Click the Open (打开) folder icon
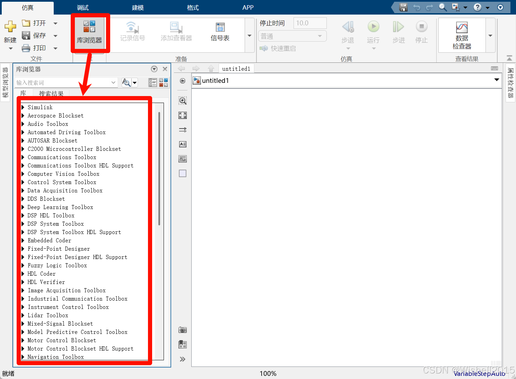Screen dimensions: 516x379 (26, 23)
